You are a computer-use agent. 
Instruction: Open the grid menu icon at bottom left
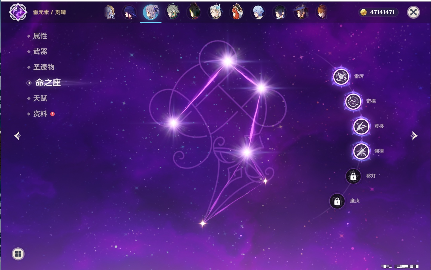[x=18, y=254]
